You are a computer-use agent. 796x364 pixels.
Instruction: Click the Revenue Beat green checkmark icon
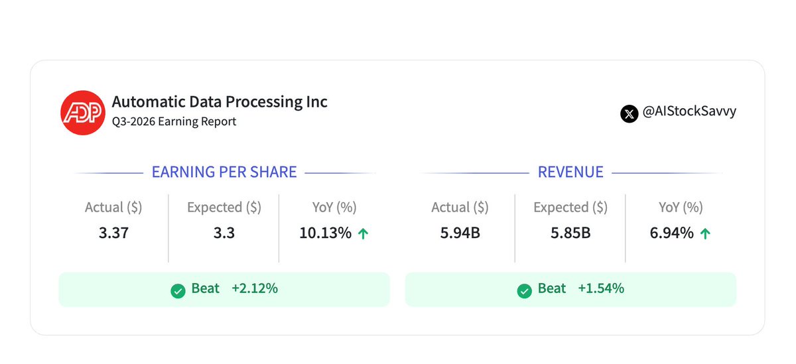pos(524,290)
